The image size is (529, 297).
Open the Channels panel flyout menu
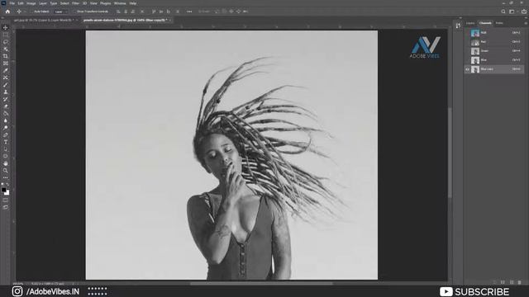pos(526,23)
